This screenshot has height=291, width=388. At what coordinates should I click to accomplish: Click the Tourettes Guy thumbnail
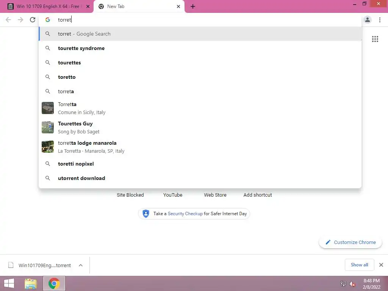pyautogui.click(x=48, y=127)
